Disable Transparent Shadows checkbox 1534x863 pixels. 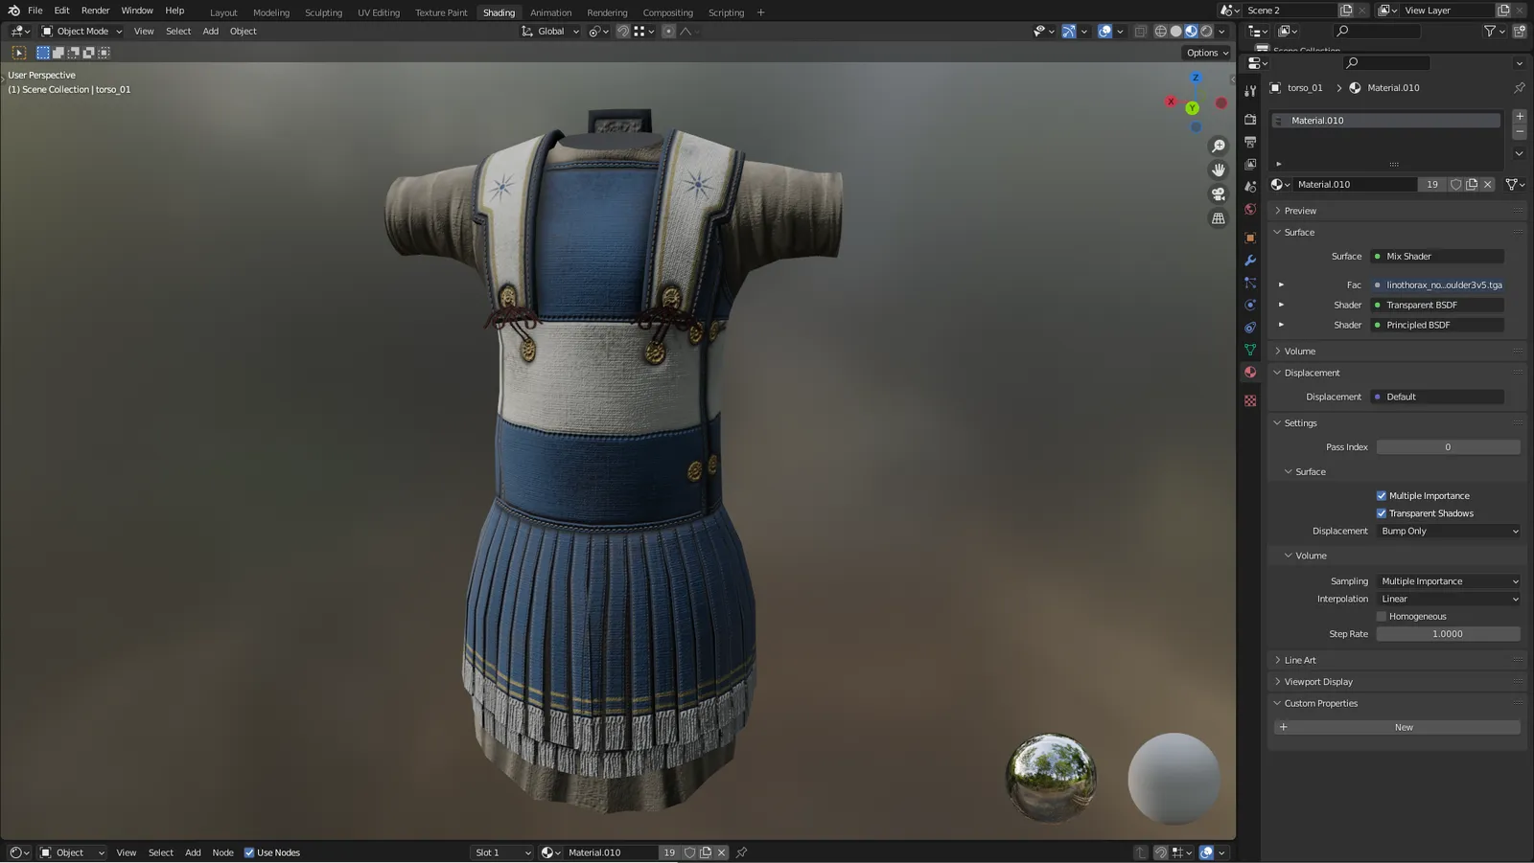point(1382,513)
